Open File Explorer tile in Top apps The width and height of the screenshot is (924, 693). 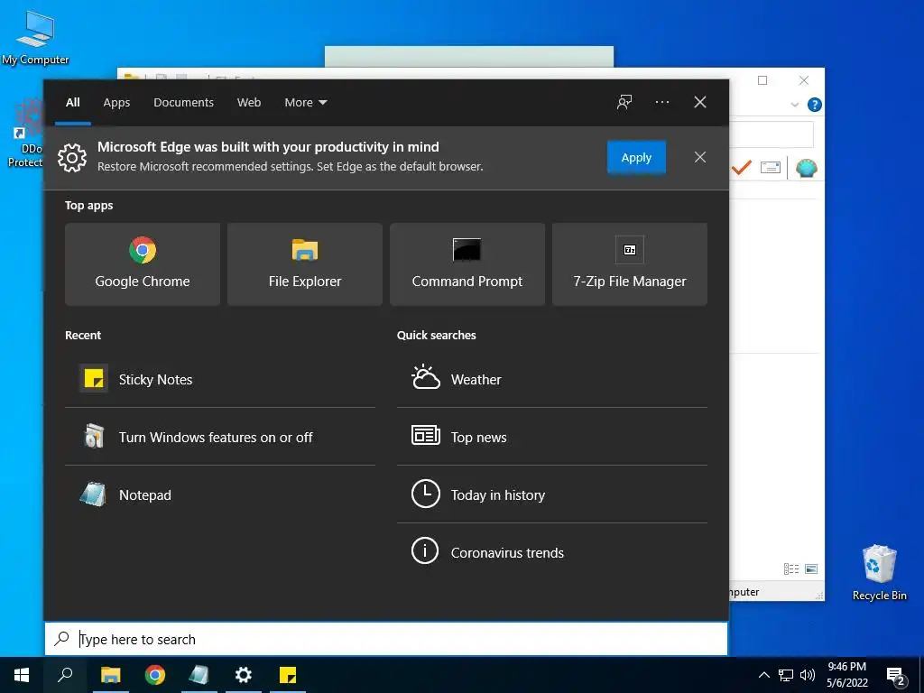(305, 264)
